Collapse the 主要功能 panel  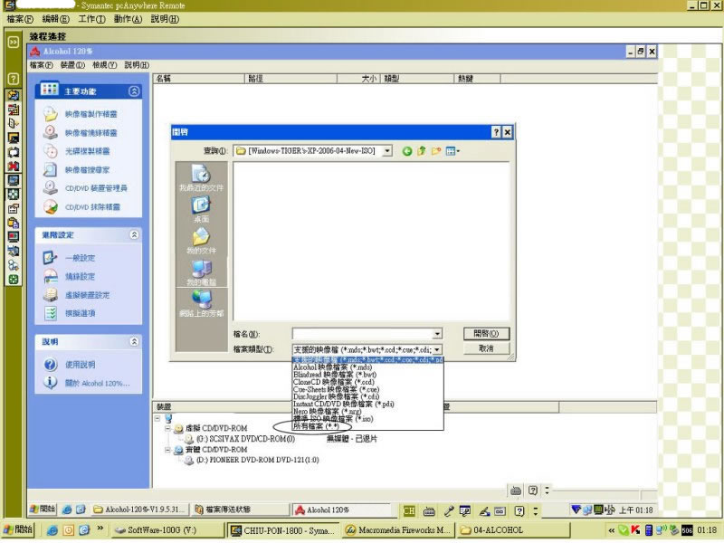coord(134,91)
